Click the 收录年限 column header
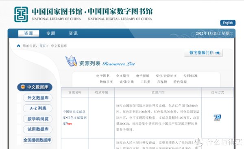The width and height of the screenshot is (244, 149). 101,92
